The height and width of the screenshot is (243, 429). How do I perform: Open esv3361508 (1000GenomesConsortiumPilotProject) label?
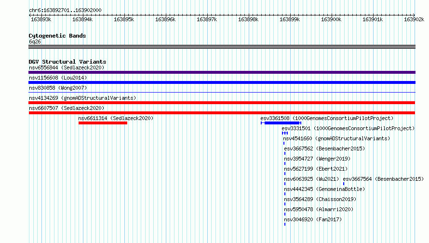tap(327, 118)
